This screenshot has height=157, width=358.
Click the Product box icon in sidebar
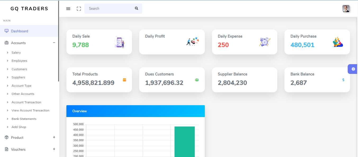pyautogui.click(x=6, y=137)
